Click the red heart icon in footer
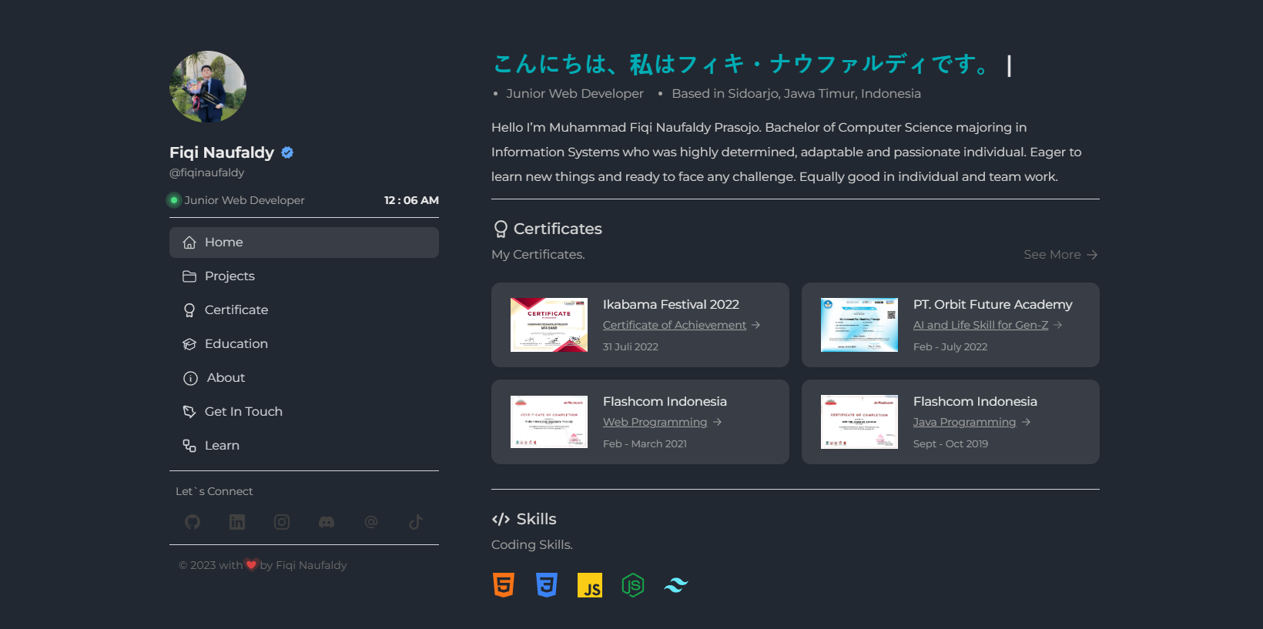The image size is (1263, 629). pos(251,565)
